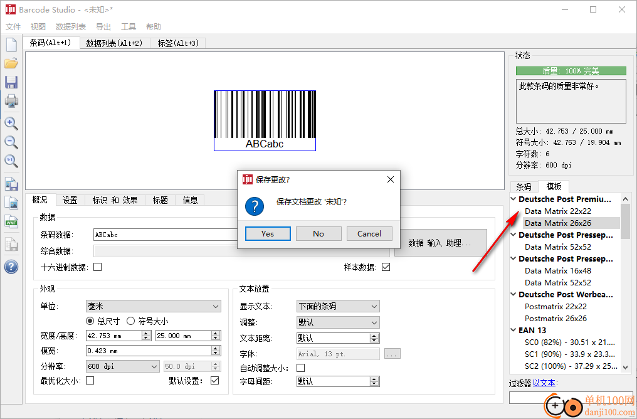The image size is (637, 419).
Task: Click the WMF export icon
Action: [x=11, y=221]
